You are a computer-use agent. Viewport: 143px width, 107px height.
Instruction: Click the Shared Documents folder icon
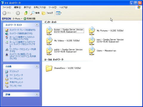tap(7, 83)
